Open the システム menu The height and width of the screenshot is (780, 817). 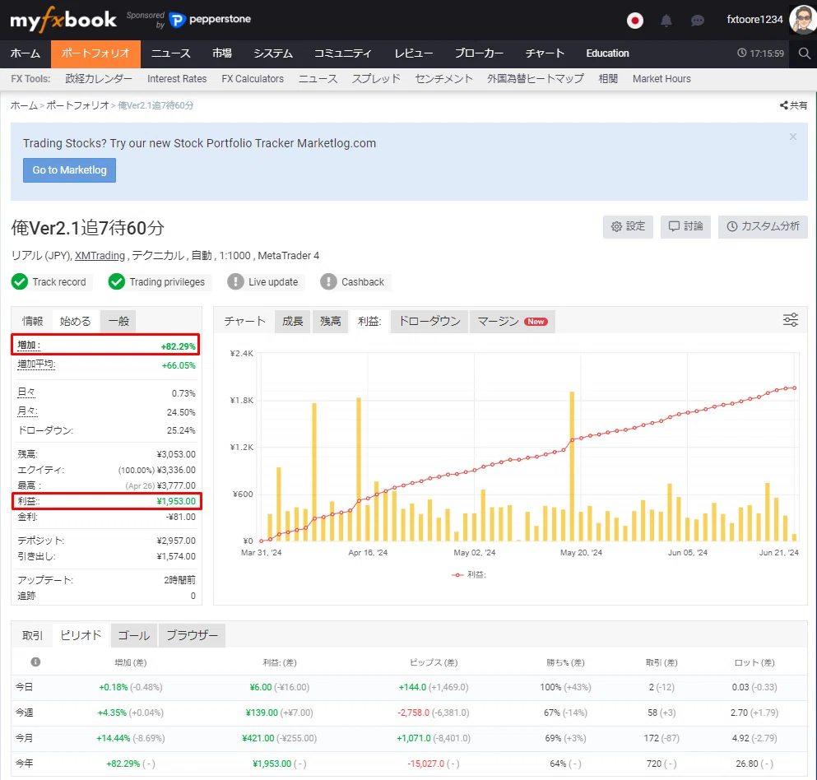pos(273,53)
